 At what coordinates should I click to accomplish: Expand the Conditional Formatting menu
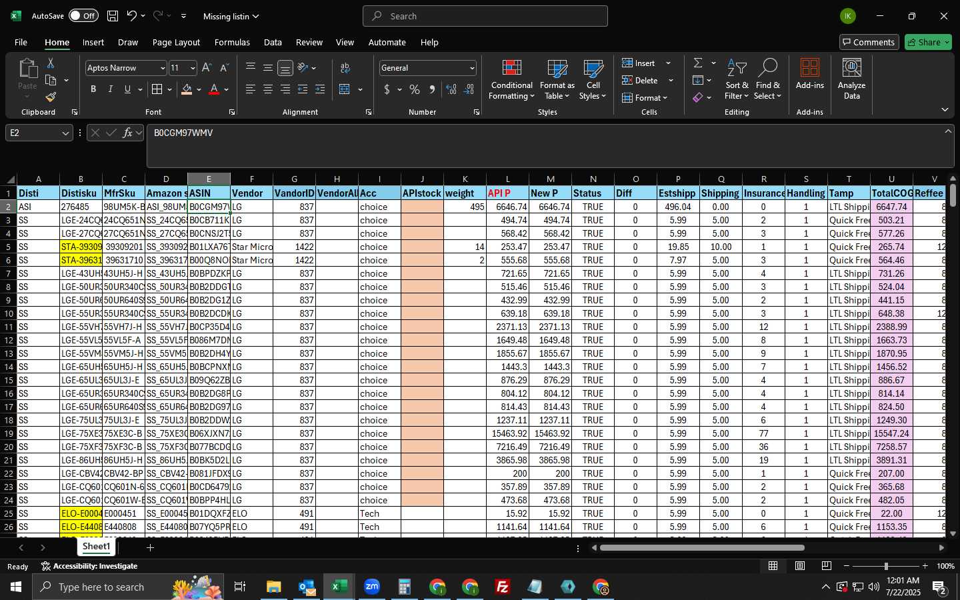point(511,79)
